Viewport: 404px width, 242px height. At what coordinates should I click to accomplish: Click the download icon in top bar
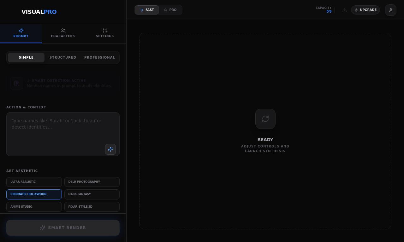345,10
